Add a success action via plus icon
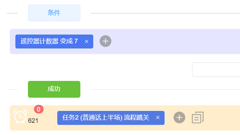 point(179,118)
